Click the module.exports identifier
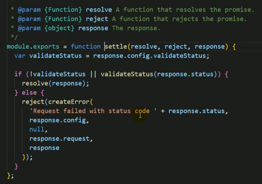 (x=33, y=47)
